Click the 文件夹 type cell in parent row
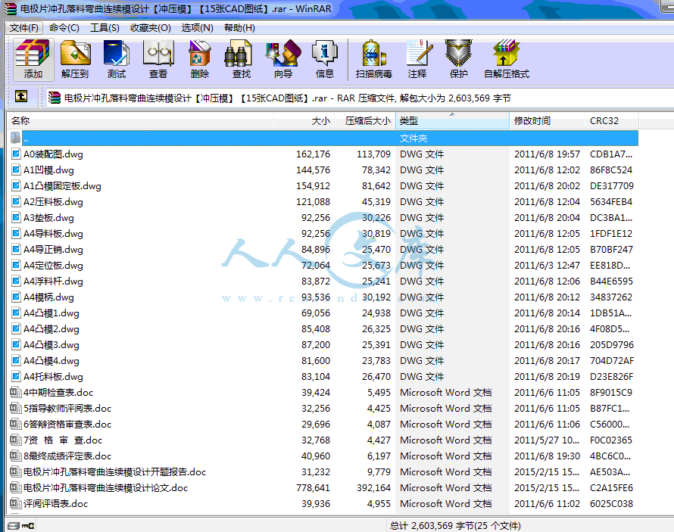Image resolution: width=674 pixels, height=532 pixels. [413, 138]
